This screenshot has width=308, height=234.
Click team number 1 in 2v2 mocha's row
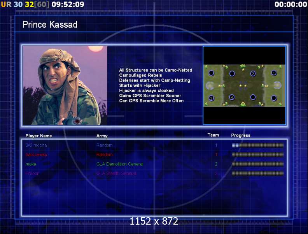coord(216,145)
